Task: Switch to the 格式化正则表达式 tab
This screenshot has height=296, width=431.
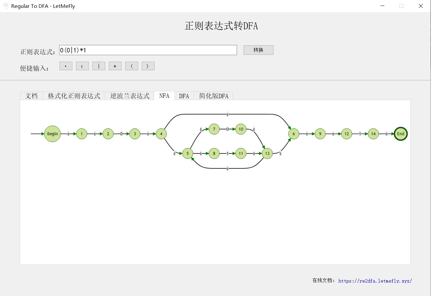Action: pyautogui.click(x=74, y=96)
